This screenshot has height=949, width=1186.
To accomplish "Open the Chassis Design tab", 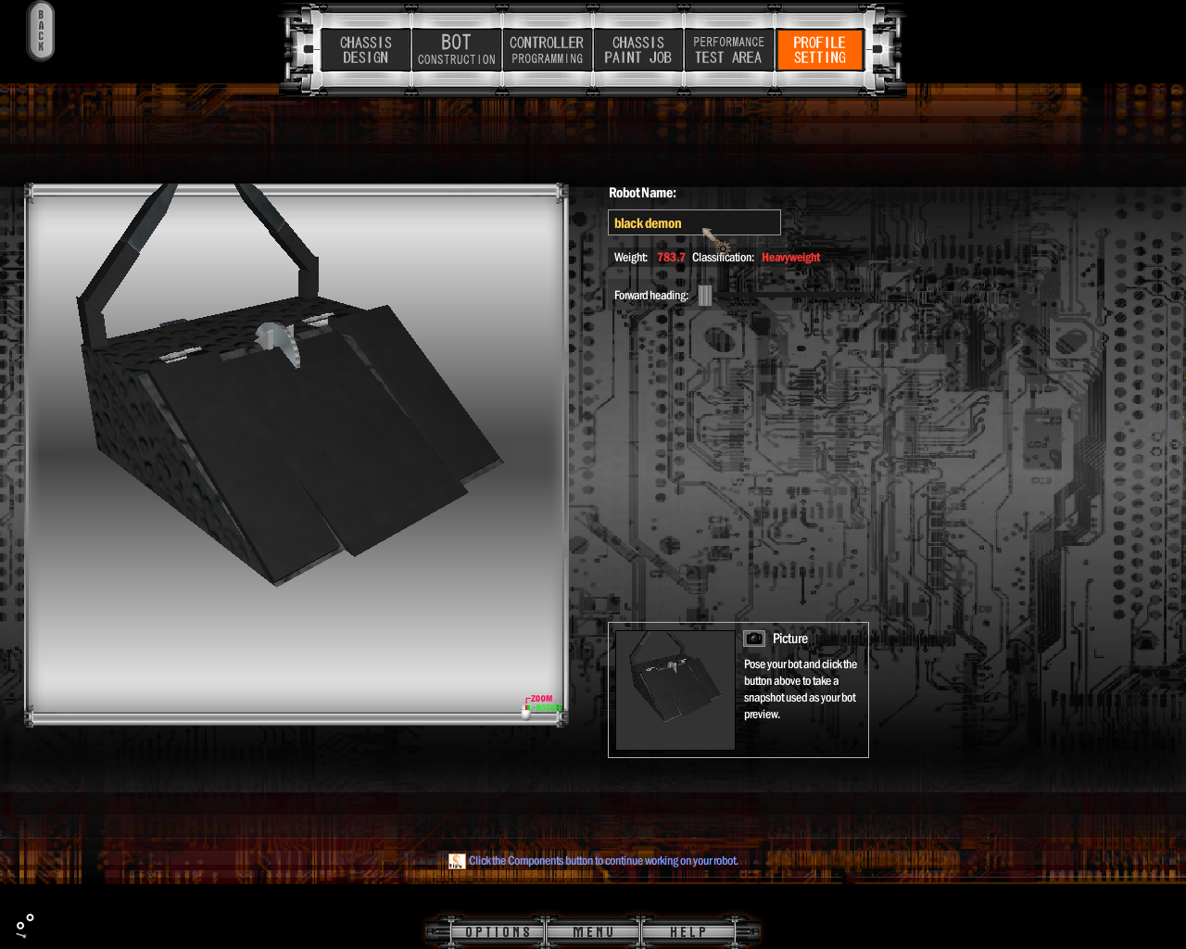I will [x=366, y=50].
